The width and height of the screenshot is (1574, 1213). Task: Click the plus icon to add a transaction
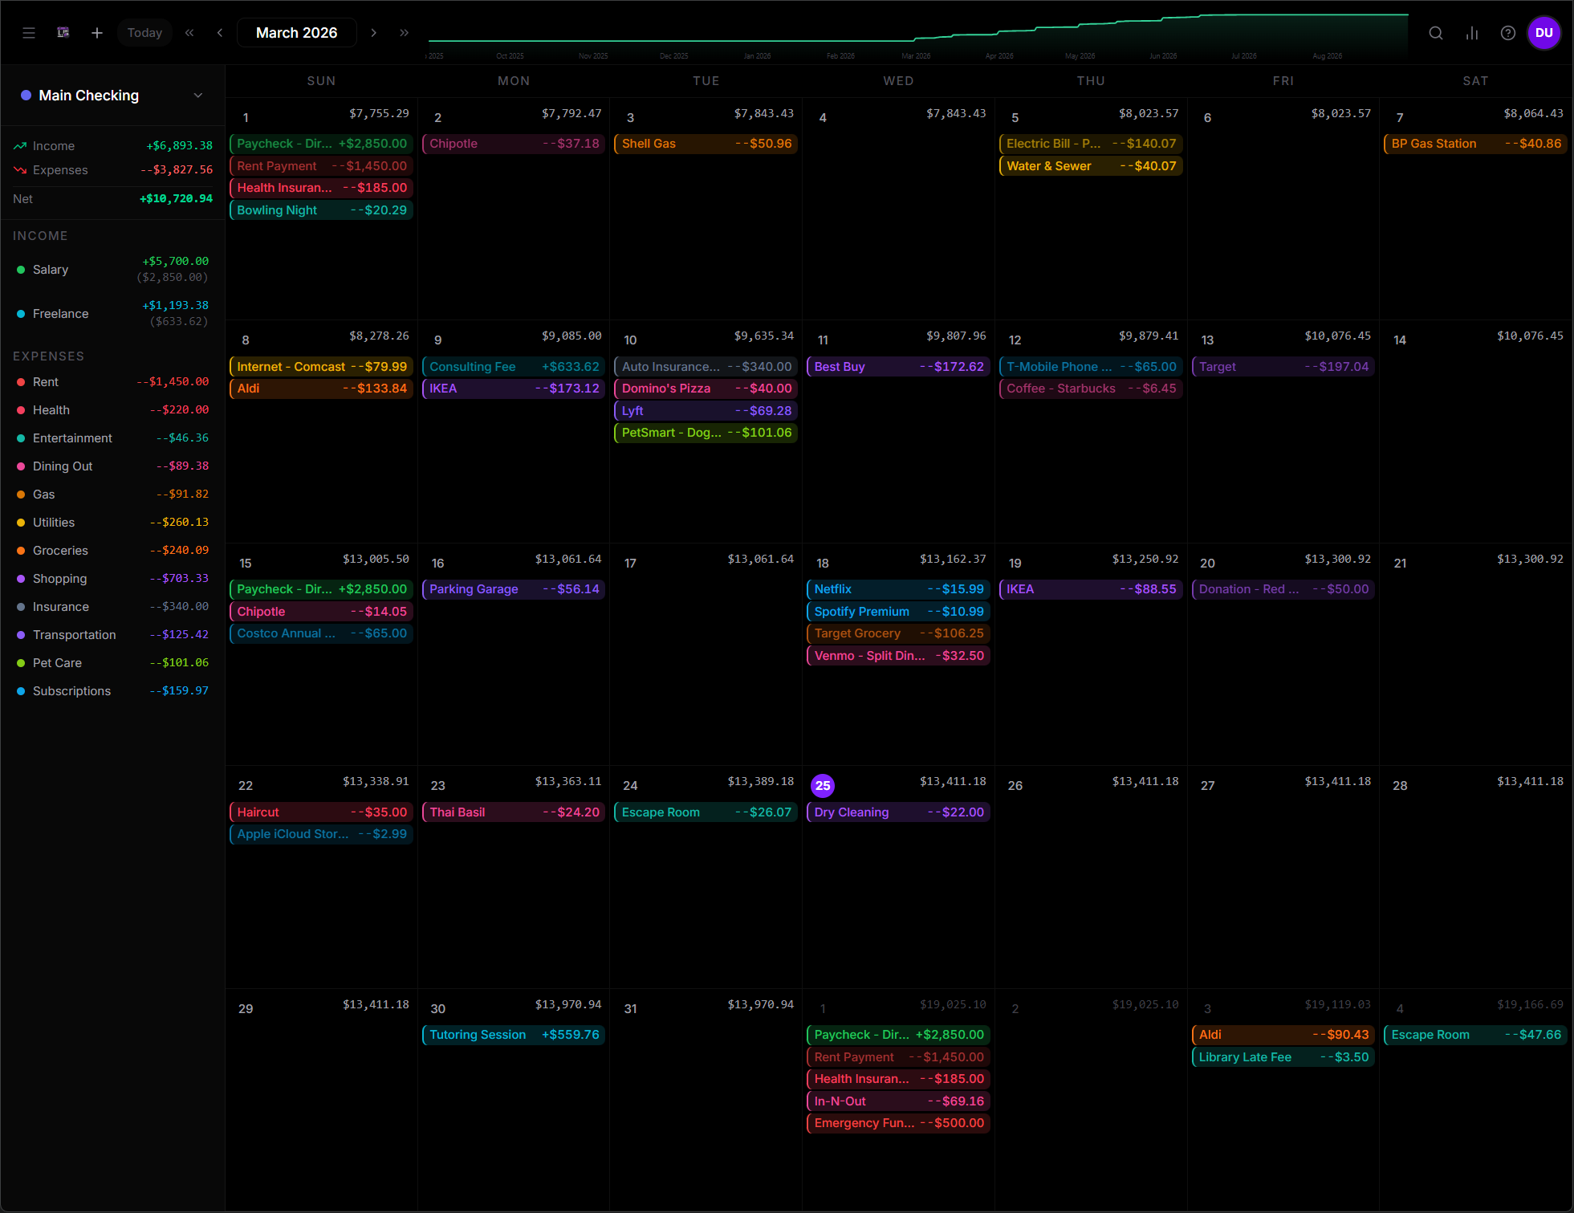[x=97, y=33]
